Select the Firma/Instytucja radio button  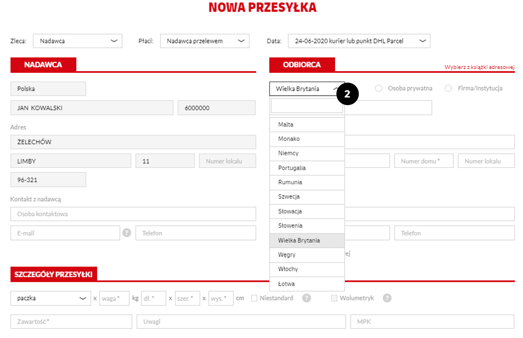pyautogui.click(x=448, y=89)
